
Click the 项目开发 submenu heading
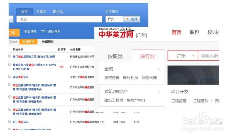(179, 92)
